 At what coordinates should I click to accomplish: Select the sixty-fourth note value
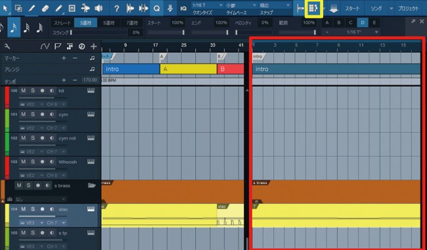(40, 28)
